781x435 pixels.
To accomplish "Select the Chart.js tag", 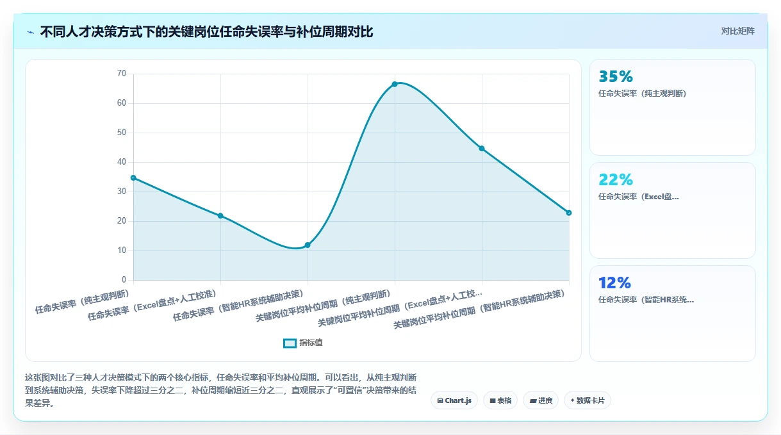I will [454, 400].
